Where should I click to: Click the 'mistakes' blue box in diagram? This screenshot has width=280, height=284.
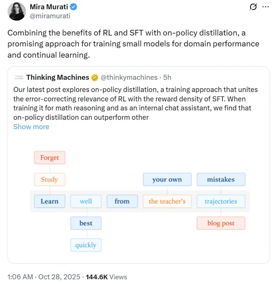(221, 179)
